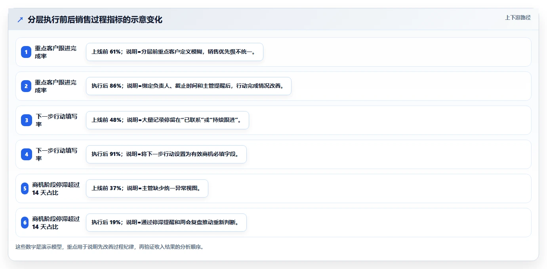547x269 pixels.
Task: Click 下一步行动填写率 label in row 4
Action: 57,154
